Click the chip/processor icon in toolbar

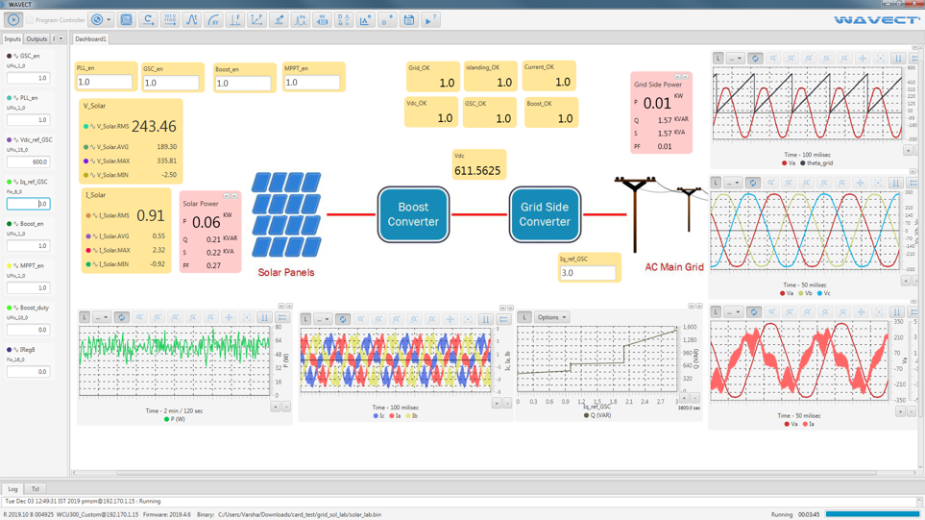(x=126, y=19)
